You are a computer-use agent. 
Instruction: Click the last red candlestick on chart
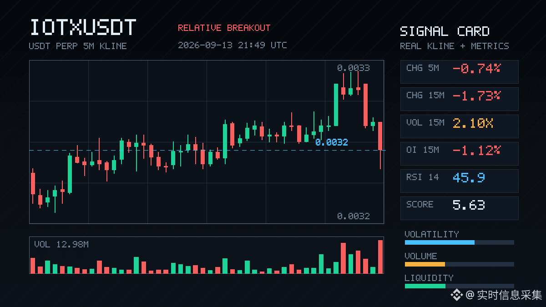click(x=380, y=136)
